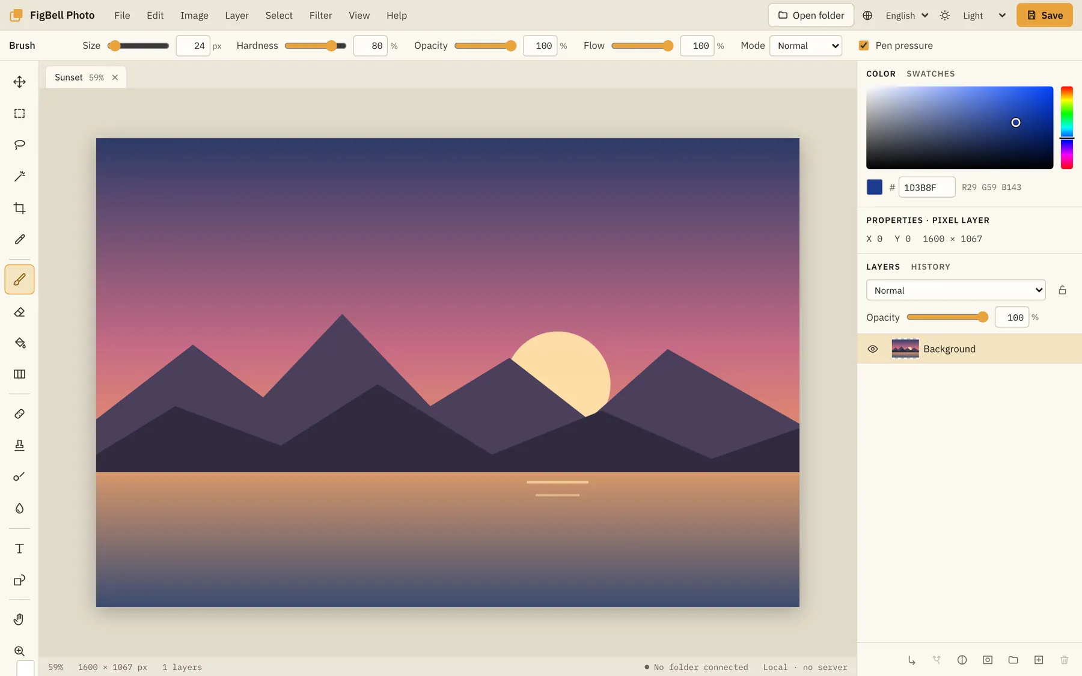Select the Rectangular Marquee tool
Image resolution: width=1082 pixels, height=676 pixels.
click(x=19, y=114)
